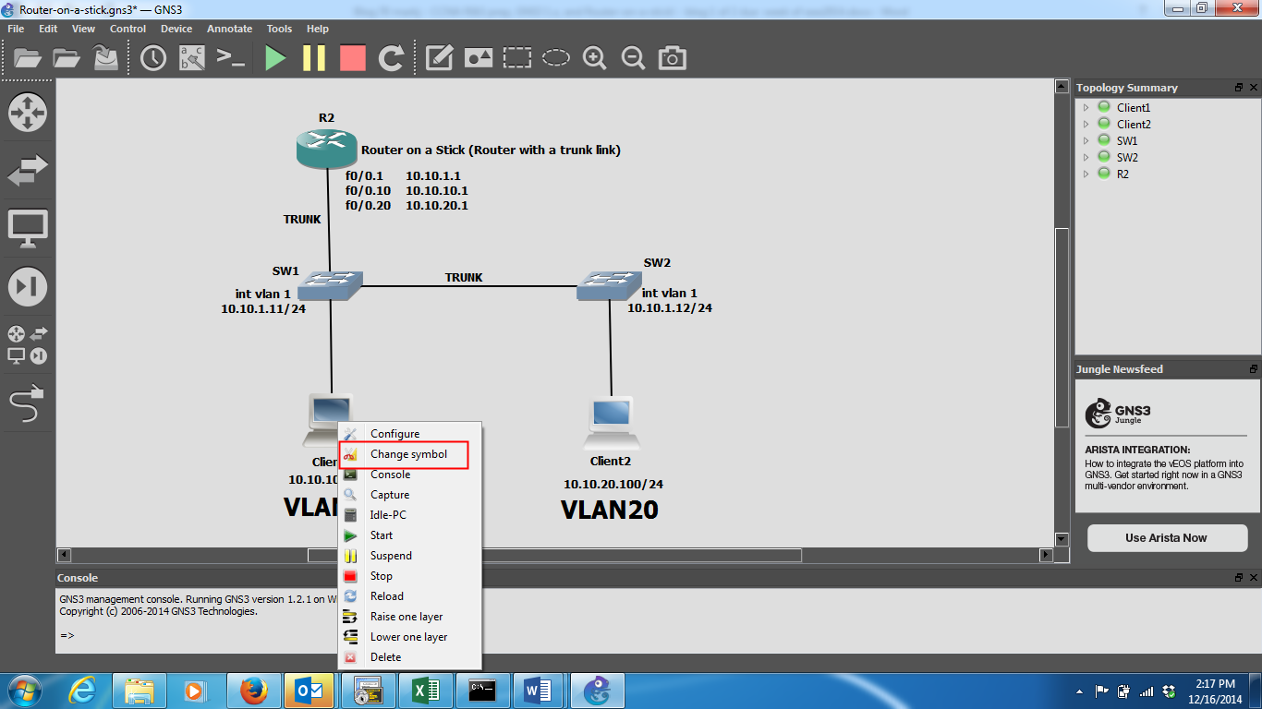
Task: Click the Use Arista Now button
Action: click(1167, 538)
